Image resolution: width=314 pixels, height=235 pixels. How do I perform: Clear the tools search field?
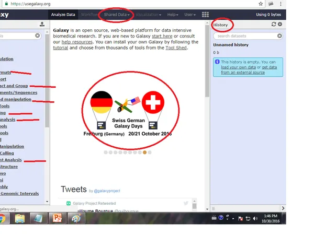click(38, 36)
